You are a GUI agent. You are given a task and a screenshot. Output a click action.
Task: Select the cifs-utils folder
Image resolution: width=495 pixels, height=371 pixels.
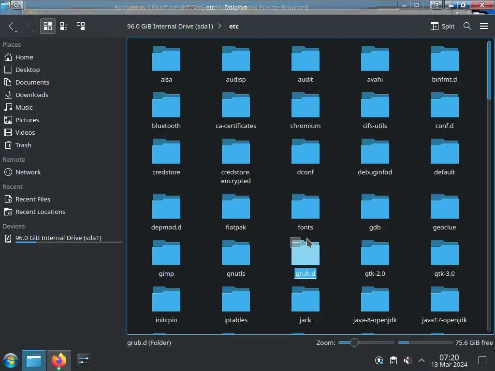[375, 111]
